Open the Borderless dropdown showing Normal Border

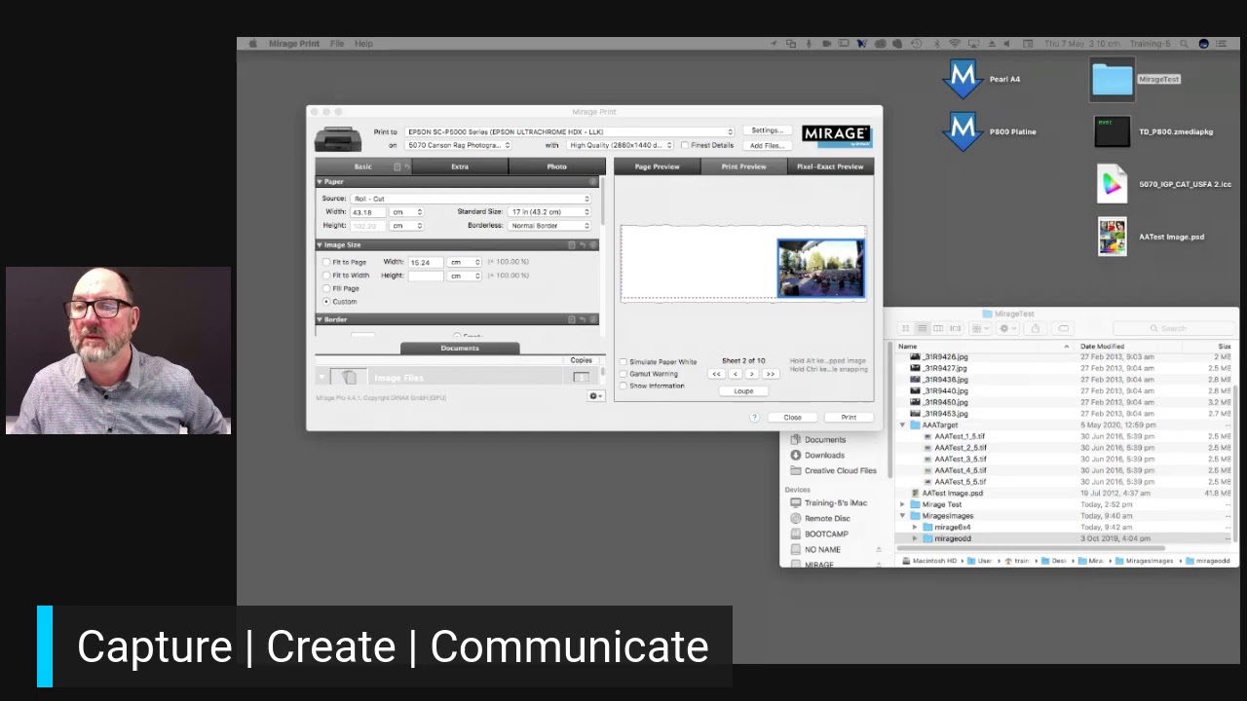coord(549,225)
